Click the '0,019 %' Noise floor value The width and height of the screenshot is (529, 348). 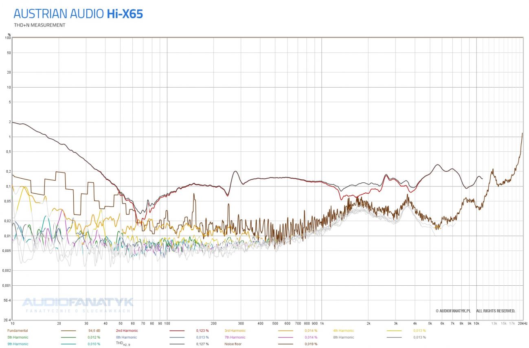(311, 344)
